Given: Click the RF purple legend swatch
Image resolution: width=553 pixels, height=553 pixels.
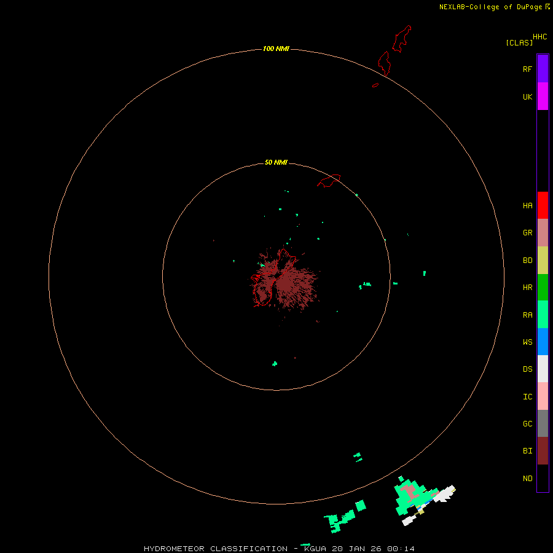Looking at the screenshot, I should click(x=543, y=69).
